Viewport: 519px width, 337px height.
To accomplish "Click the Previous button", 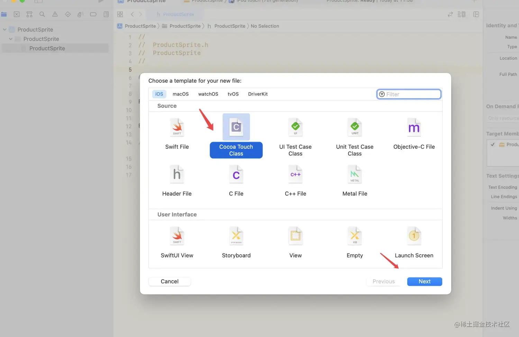I will [x=383, y=281].
